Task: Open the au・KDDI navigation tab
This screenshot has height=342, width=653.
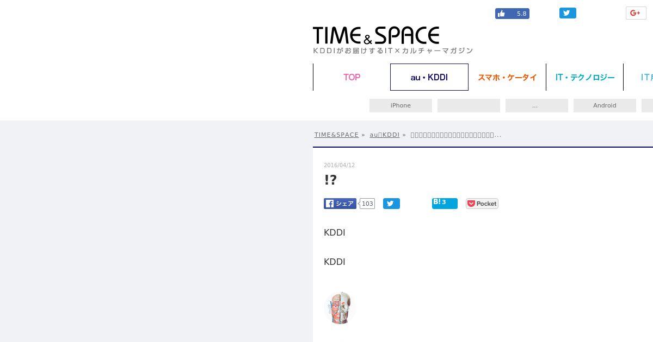Action: click(x=429, y=77)
